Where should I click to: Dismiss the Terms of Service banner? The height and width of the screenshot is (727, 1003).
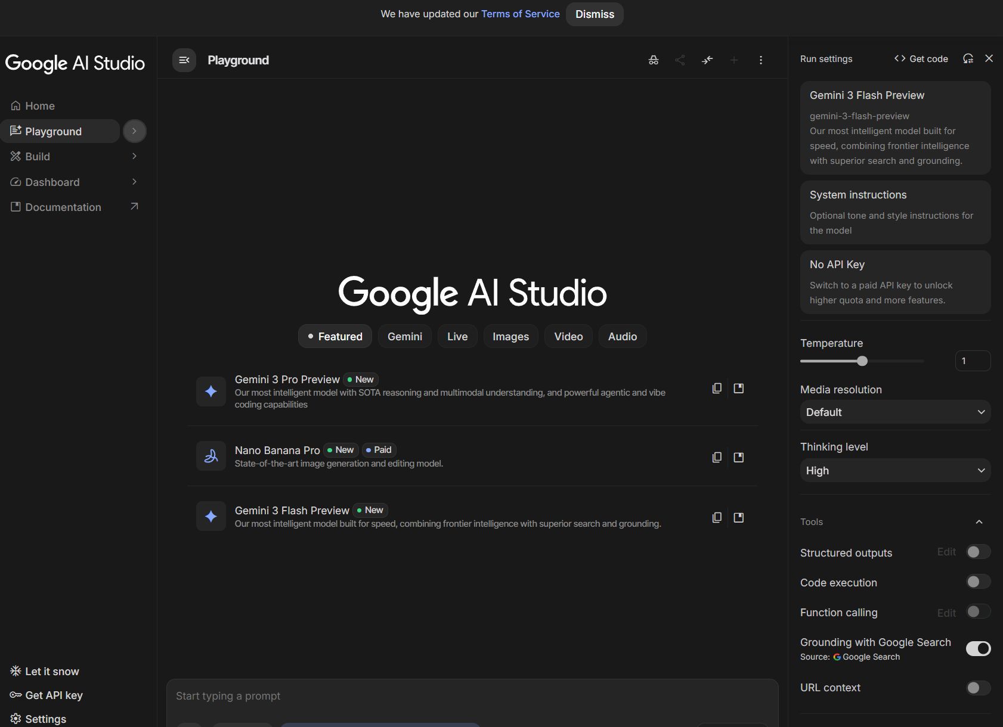594,14
